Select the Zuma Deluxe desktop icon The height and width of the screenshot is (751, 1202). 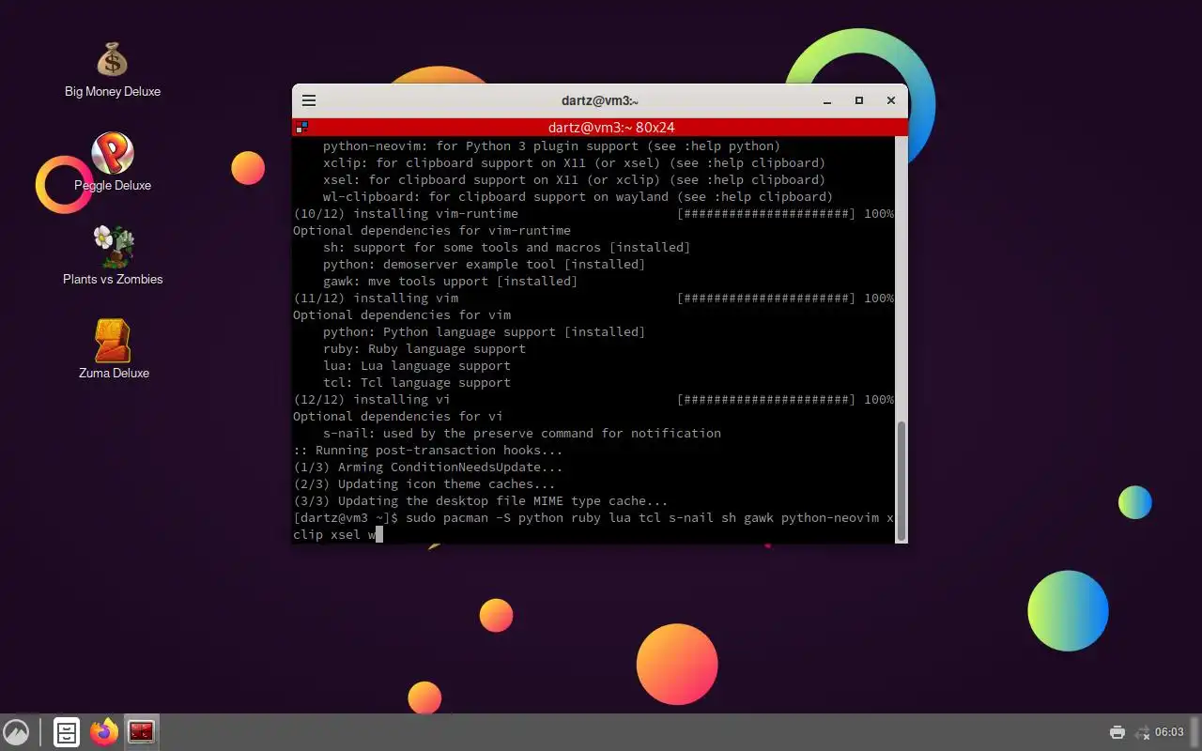pyautogui.click(x=113, y=350)
